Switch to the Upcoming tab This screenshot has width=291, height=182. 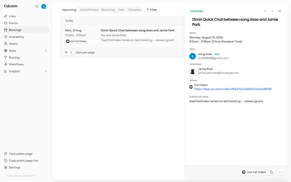(69, 10)
